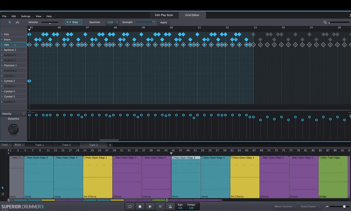The height and width of the screenshot is (211, 351).
Task: Click the Tempo 120 field
Action: pos(191,206)
